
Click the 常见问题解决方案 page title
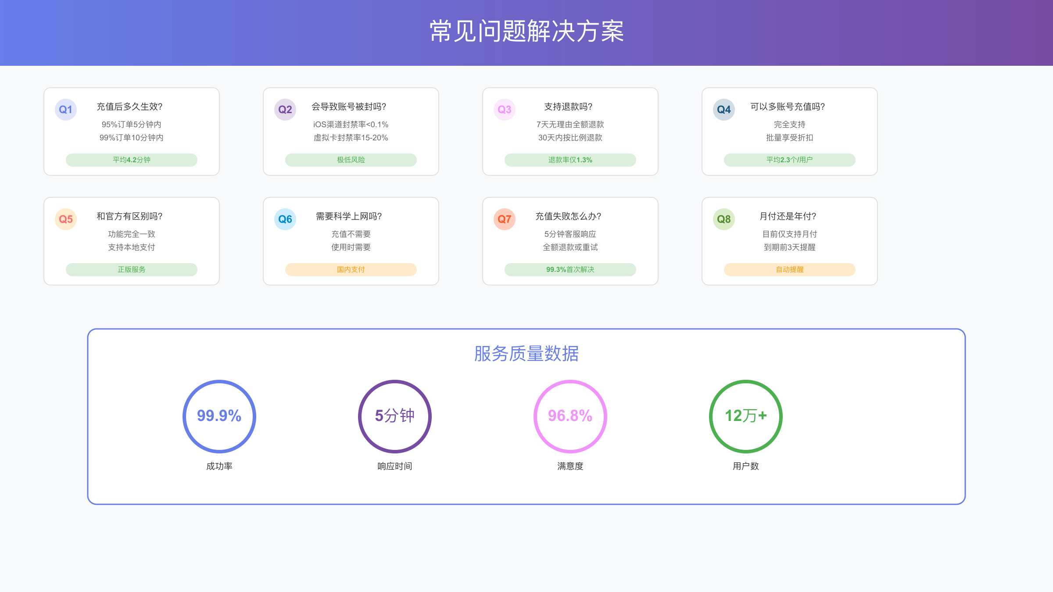click(x=526, y=32)
